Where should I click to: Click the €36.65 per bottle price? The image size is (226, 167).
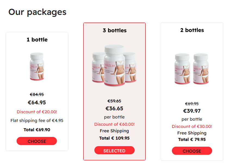[114, 108]
